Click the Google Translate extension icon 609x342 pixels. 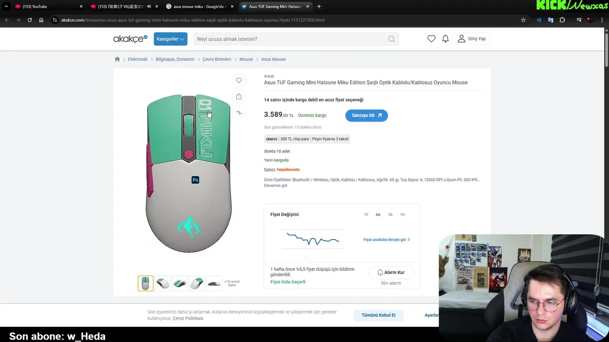(550, 20)
